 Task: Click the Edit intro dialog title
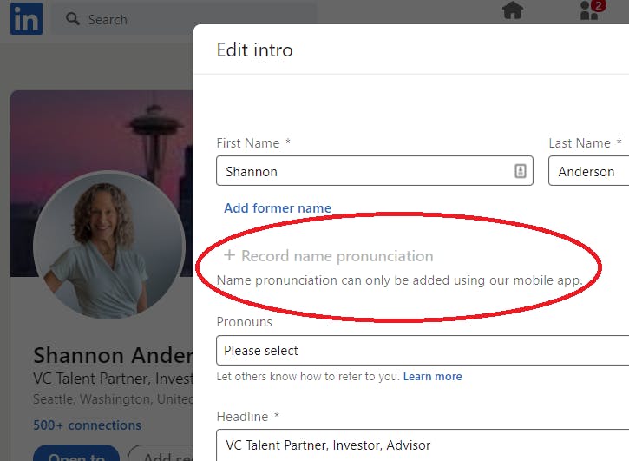click(255, 49)
